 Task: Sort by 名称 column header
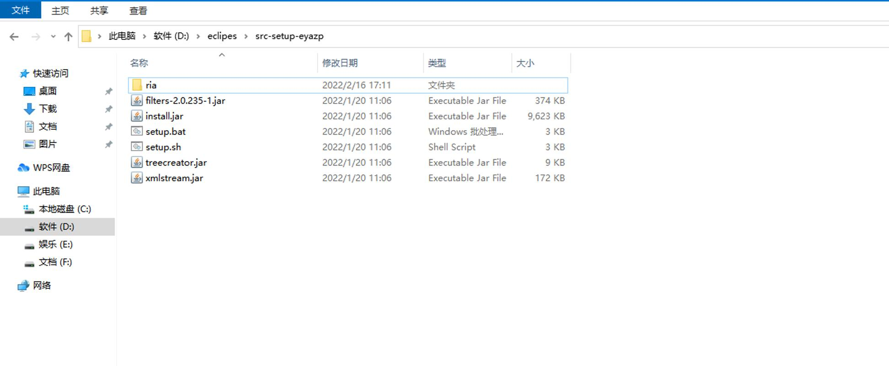[139, 63]
